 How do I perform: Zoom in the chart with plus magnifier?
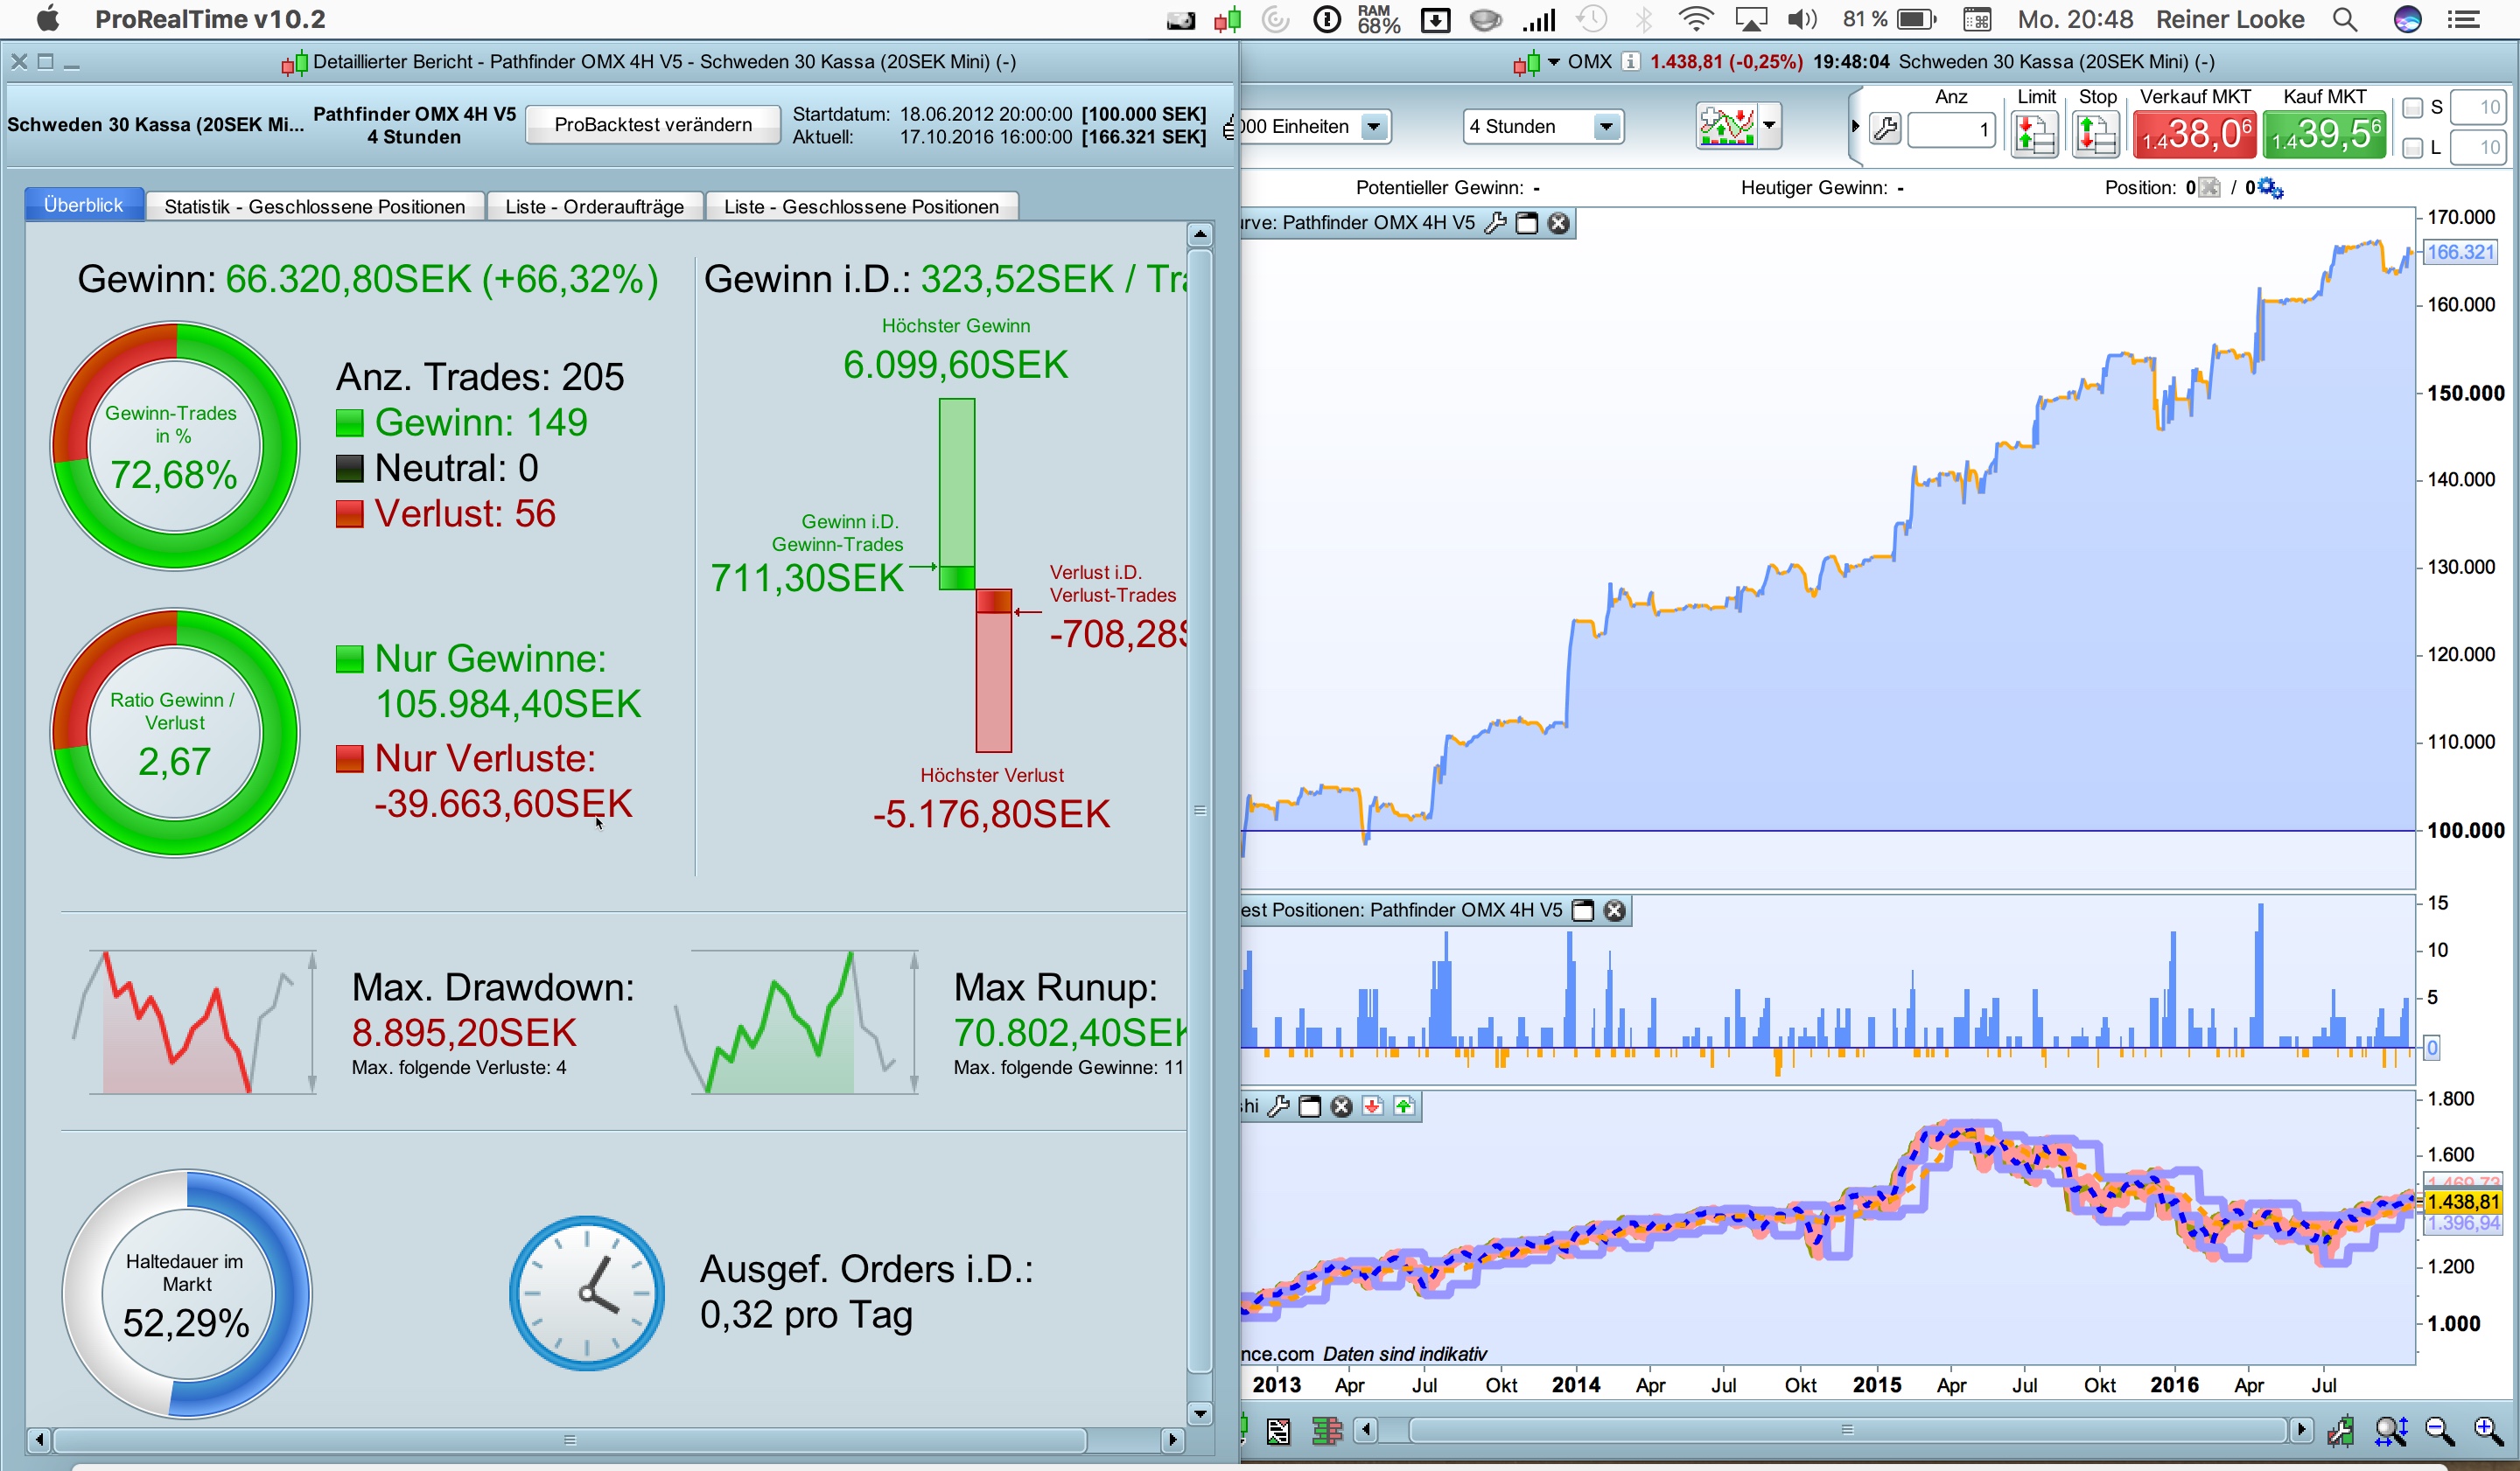pyautogui.click(x=2489, y=1431)
